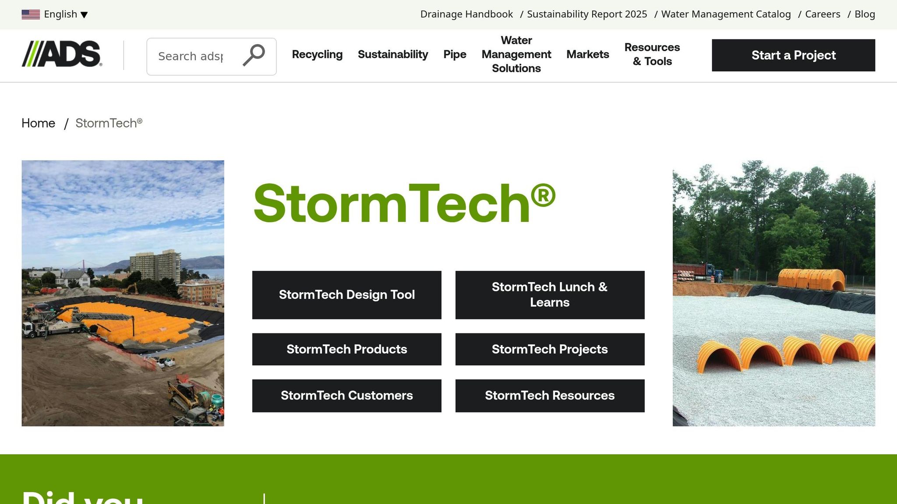Navigate to Home via breadcrumb
Image resolution: width=897 pixels, height=504 pixels.
click(38, 123)
